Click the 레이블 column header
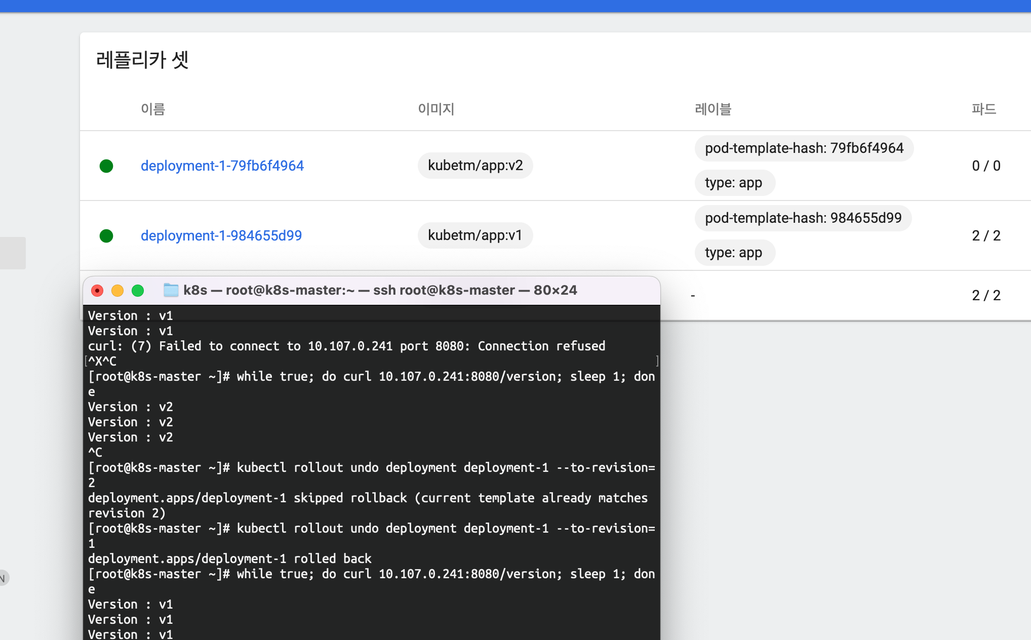 pyautogui.click(x=713, y=109)
